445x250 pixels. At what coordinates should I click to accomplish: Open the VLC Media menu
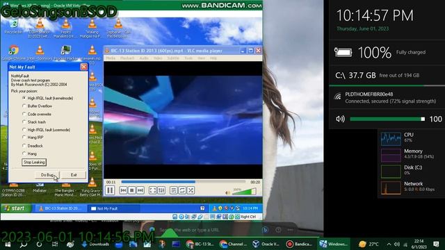pos(111,58)
